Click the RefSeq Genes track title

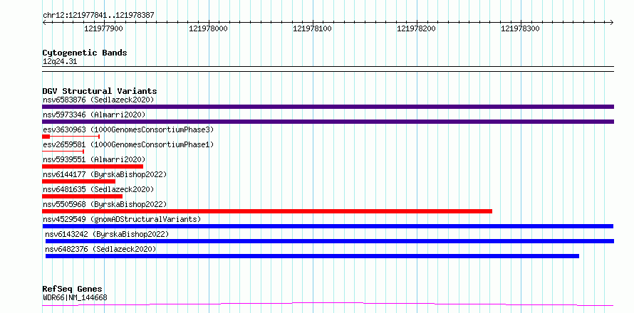(72, 290)
